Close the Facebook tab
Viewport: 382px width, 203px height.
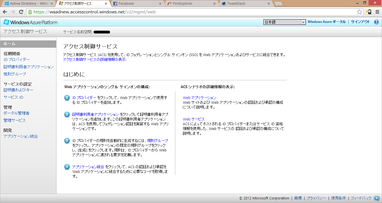160,4
